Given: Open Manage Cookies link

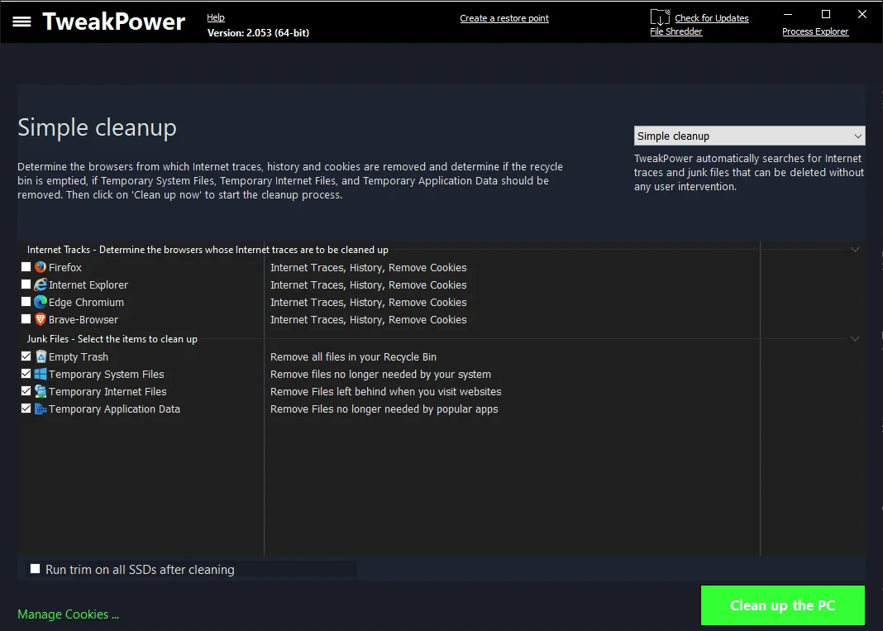Looking at the screenshot, I should pos(68,614).
